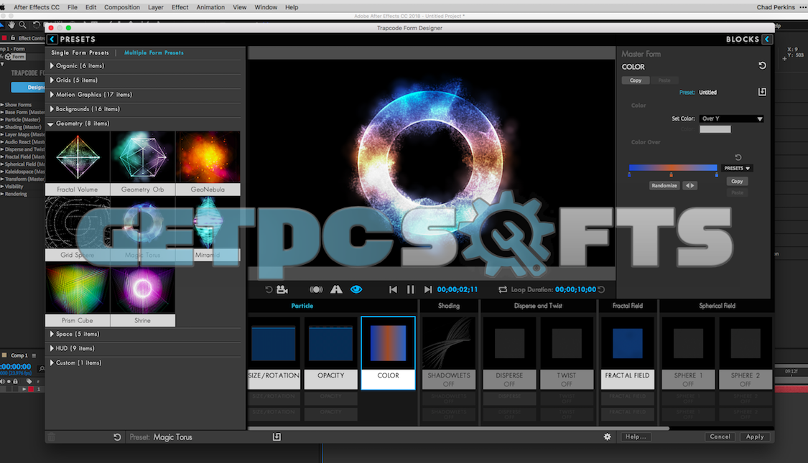Expand the HUD presets group

coord(52,349)
